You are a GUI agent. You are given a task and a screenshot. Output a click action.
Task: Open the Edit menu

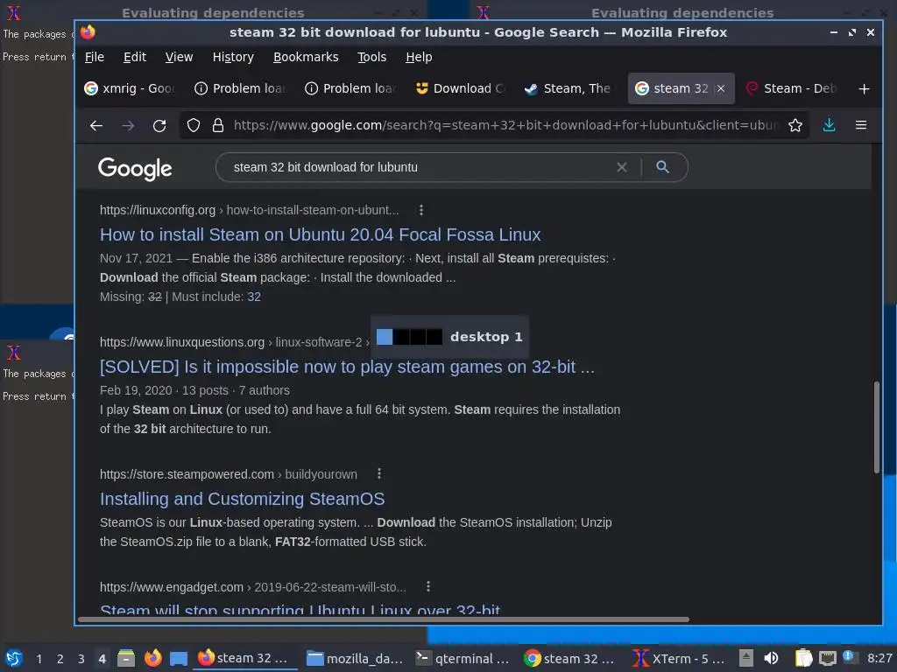(x=135, y=57)
